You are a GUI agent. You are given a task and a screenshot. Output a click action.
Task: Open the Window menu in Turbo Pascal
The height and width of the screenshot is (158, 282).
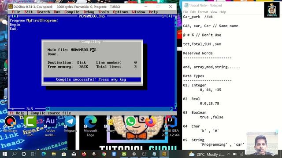click(138, 12)
